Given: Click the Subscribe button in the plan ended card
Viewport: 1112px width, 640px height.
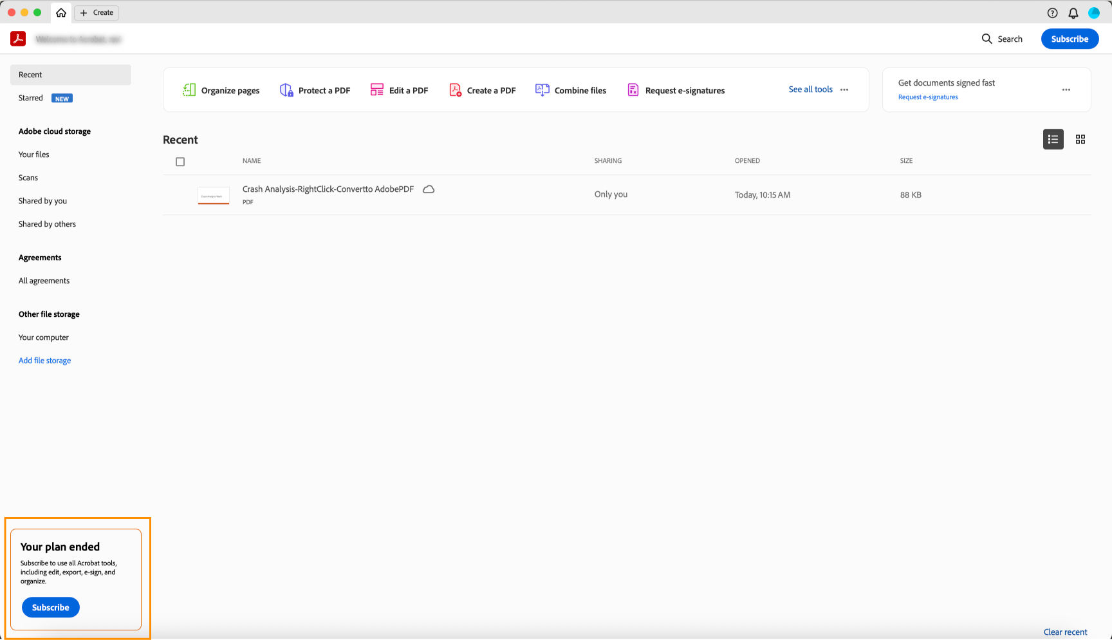Looking at the screenshot, I should click(x=50, y=607).
